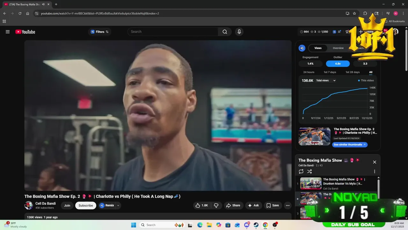Click the YouTube search input field

pyautogui.click(x=173, y=32)
